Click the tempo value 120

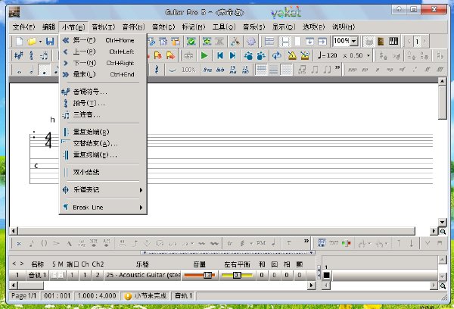(331, 55)
